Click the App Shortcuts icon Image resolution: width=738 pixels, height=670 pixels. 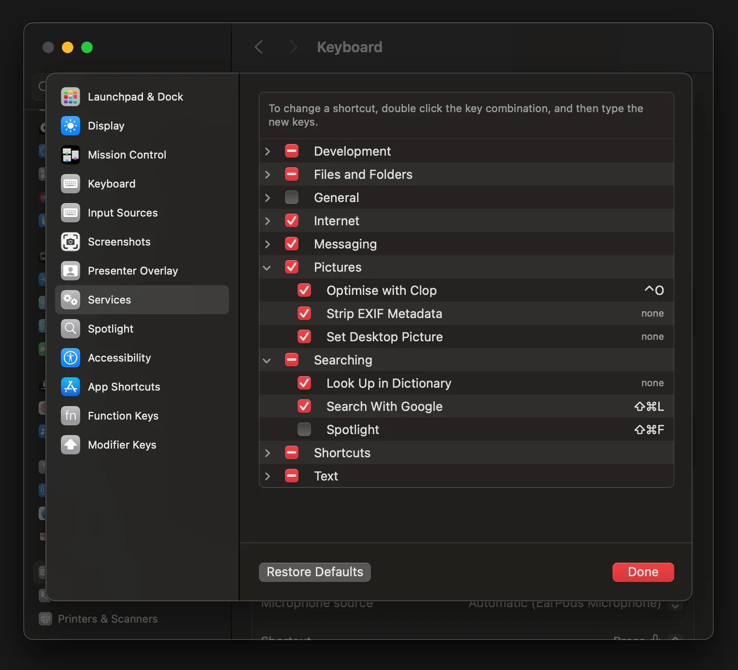coord(71,387)
